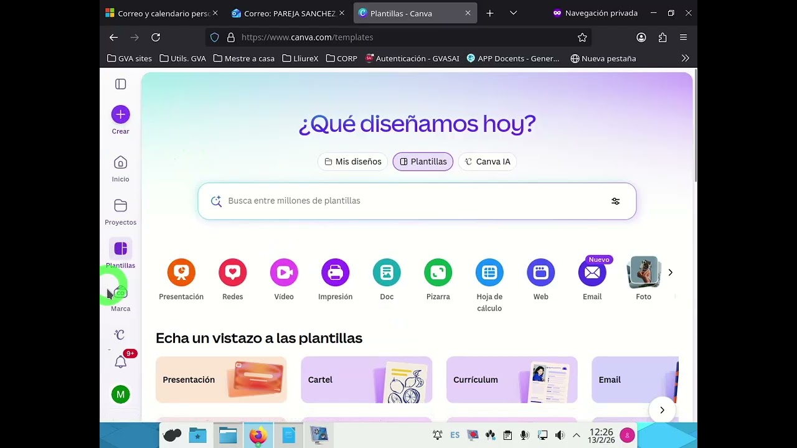Open a new browser tab

[x=490, y=13]
